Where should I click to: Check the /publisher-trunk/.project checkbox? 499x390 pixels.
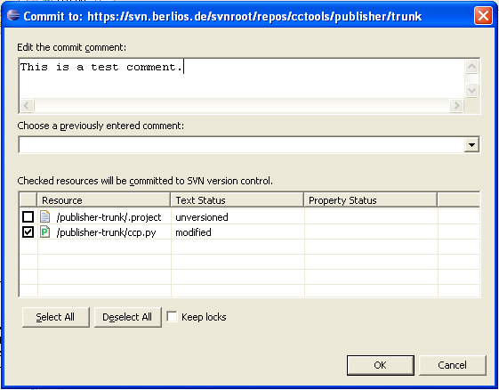point(28,217)
